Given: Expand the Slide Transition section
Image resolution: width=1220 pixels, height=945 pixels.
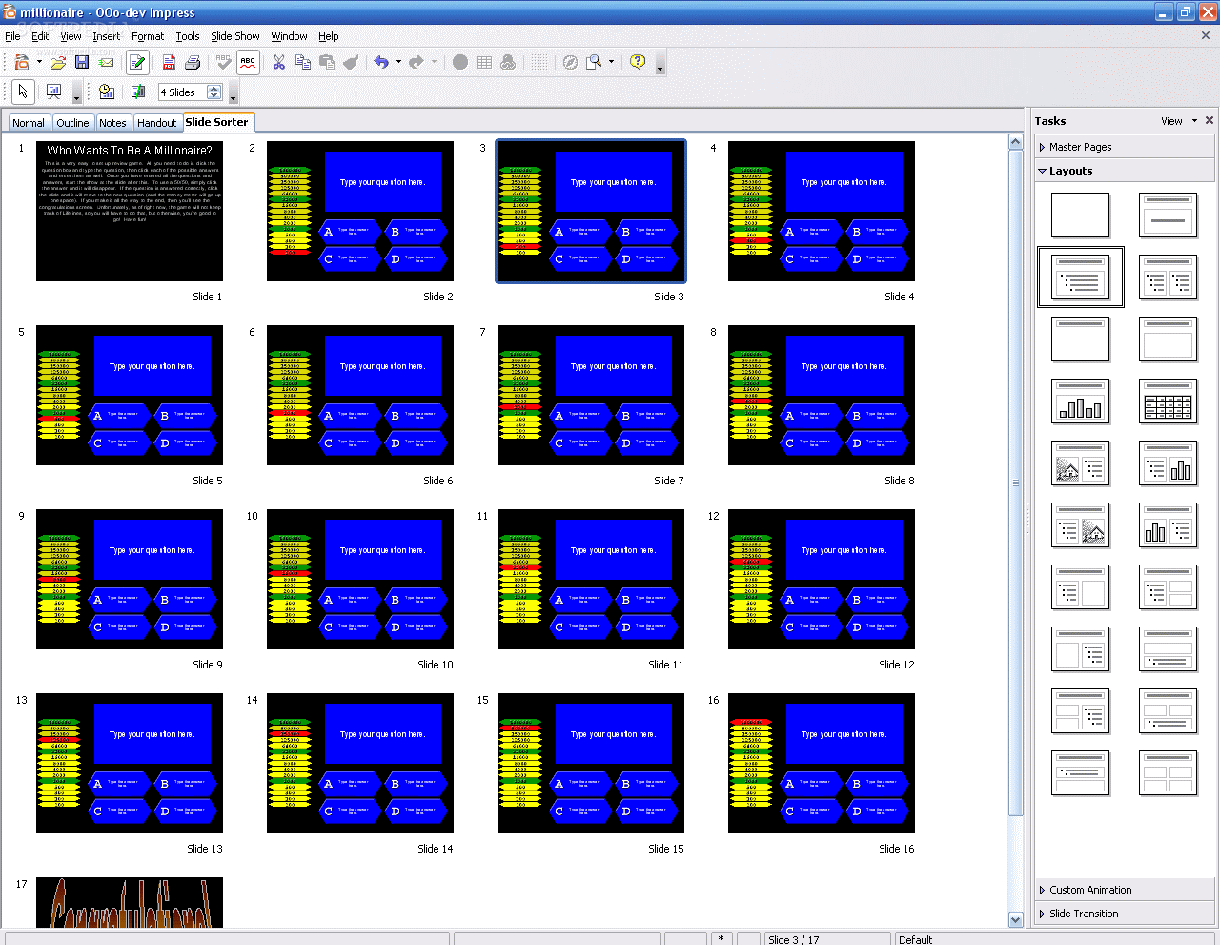Looking at the screenshot, I should (x=1125, y=914).
